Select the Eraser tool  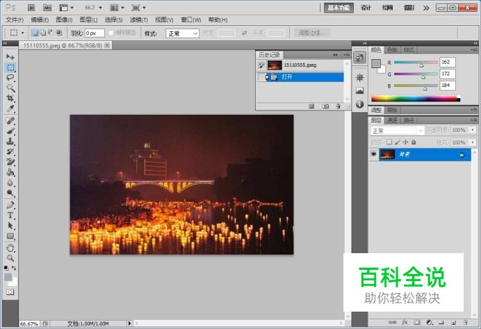10,162
